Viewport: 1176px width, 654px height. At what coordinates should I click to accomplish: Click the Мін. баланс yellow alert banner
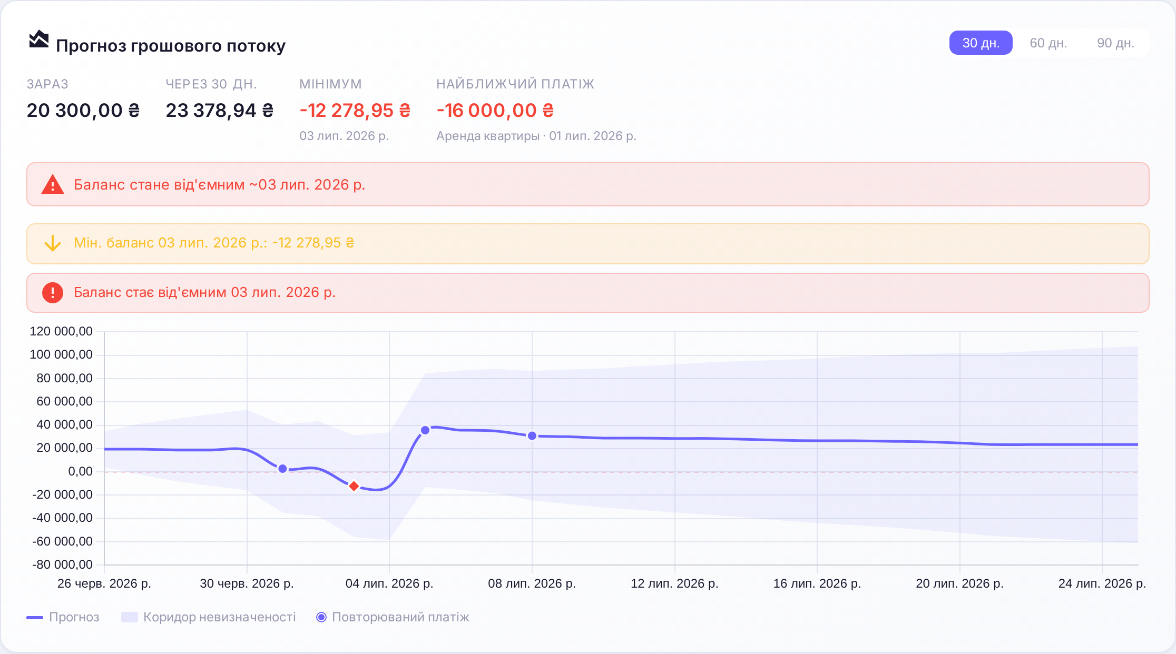588,244
